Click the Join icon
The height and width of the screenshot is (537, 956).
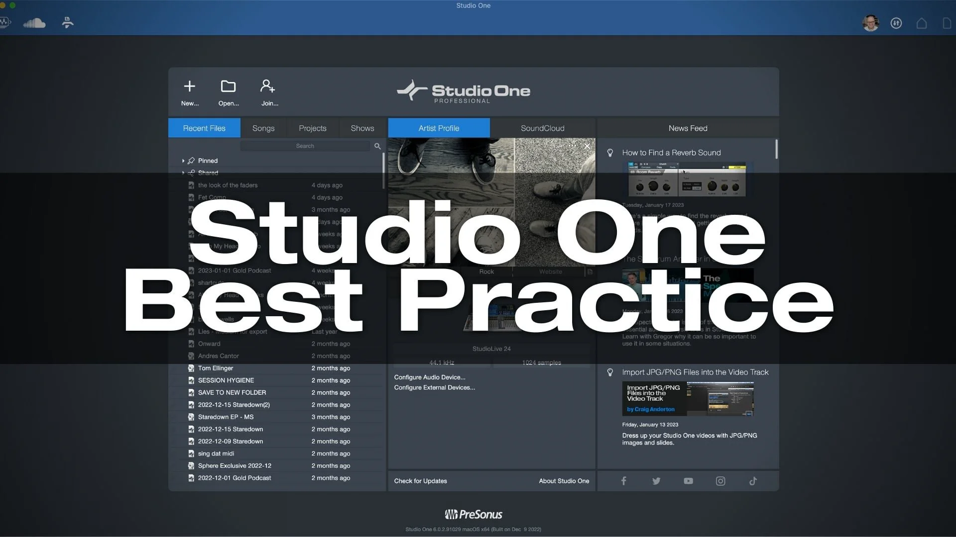click(268, 86)
